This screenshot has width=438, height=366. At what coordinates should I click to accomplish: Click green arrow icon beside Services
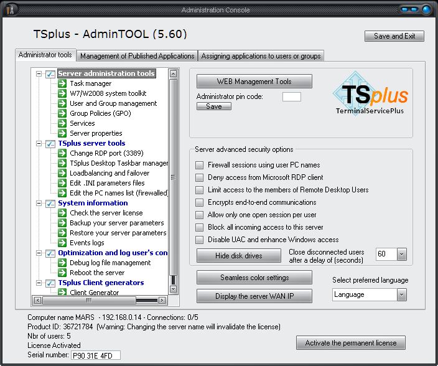point(62,123)
